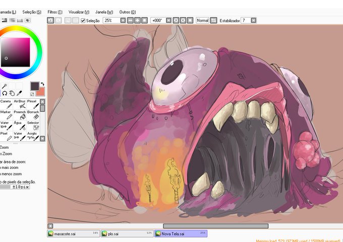Open the Estabilizador value dropdown arrow

pos(254,20)
